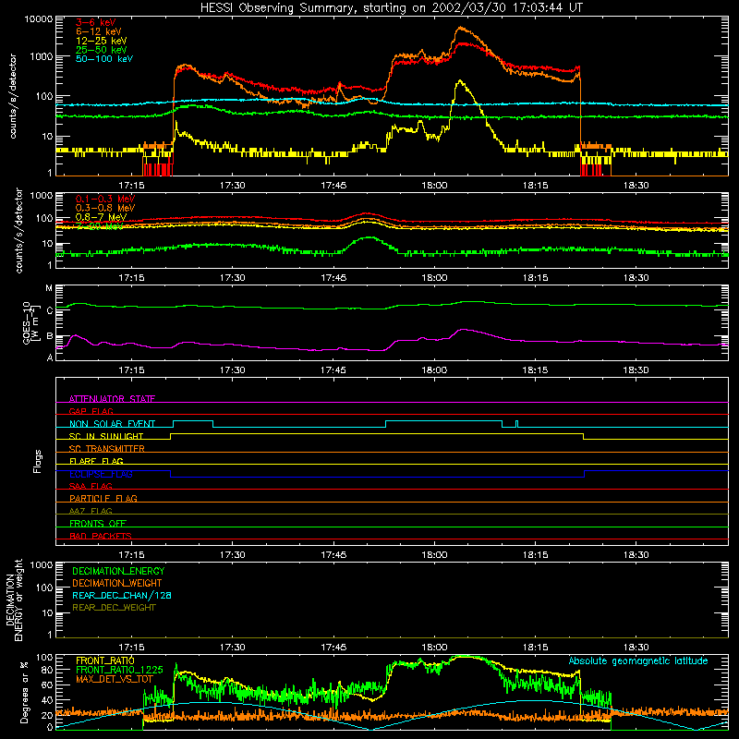Viewport: 739px width, 739px height.
Task: Click the Absolute geomagnetic latitude label
Action: (638, 660)
